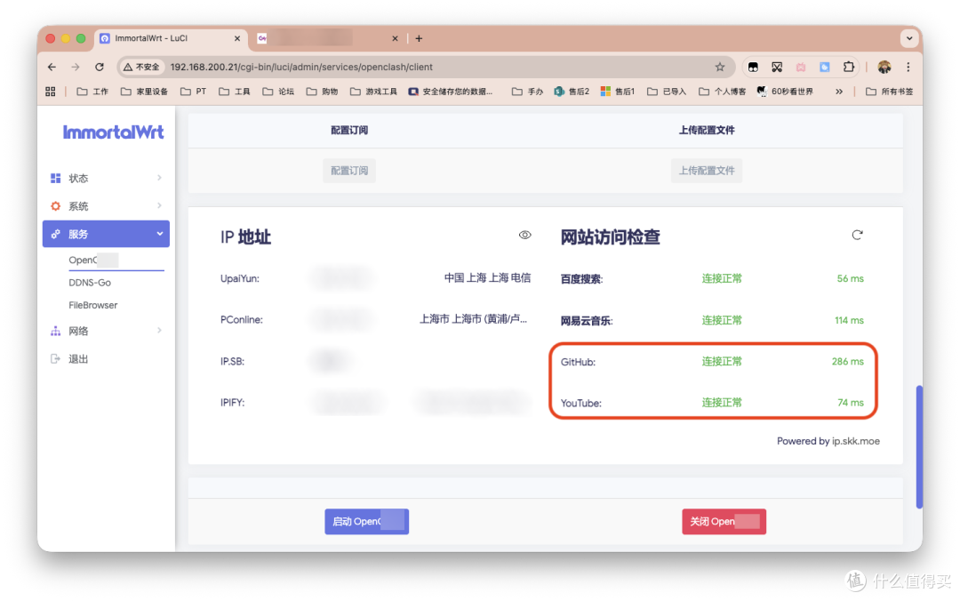
Task: Open FileBrowser service page
Action: (x=93, y=305)
